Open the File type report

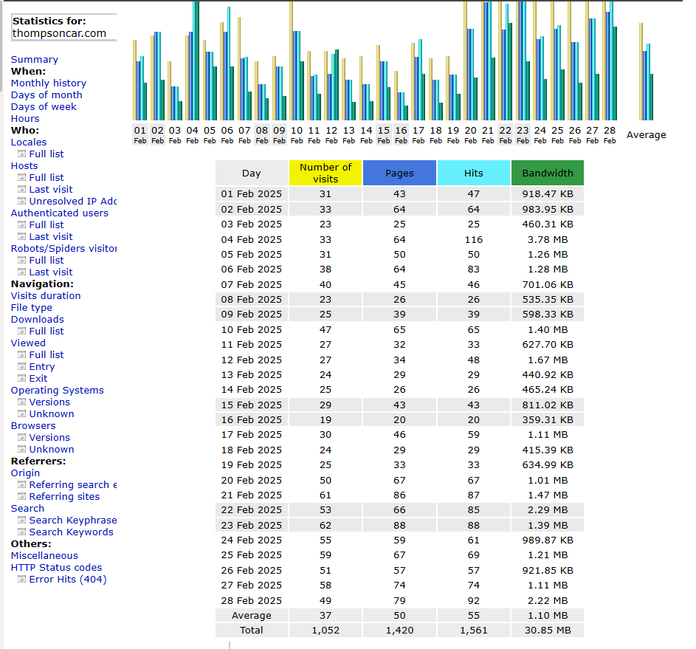[x=31, y=308]
